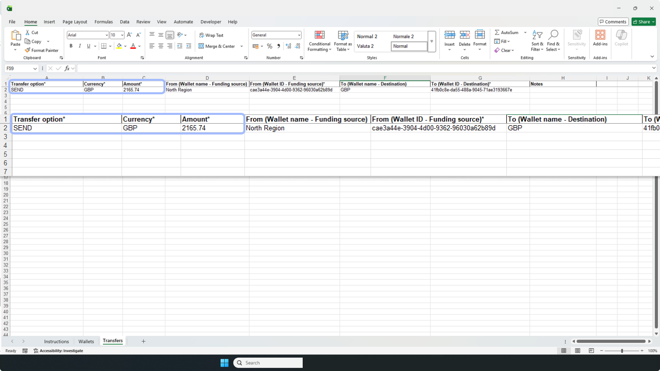Click inside the formula bar input
Screen dimensions: 660x371
[x=364, y=69]
